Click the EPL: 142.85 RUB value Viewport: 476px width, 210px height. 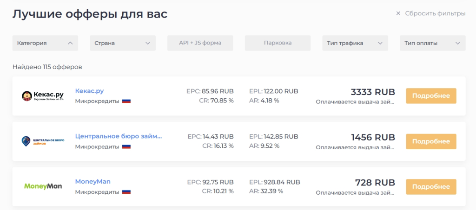(x=273, y=137)
